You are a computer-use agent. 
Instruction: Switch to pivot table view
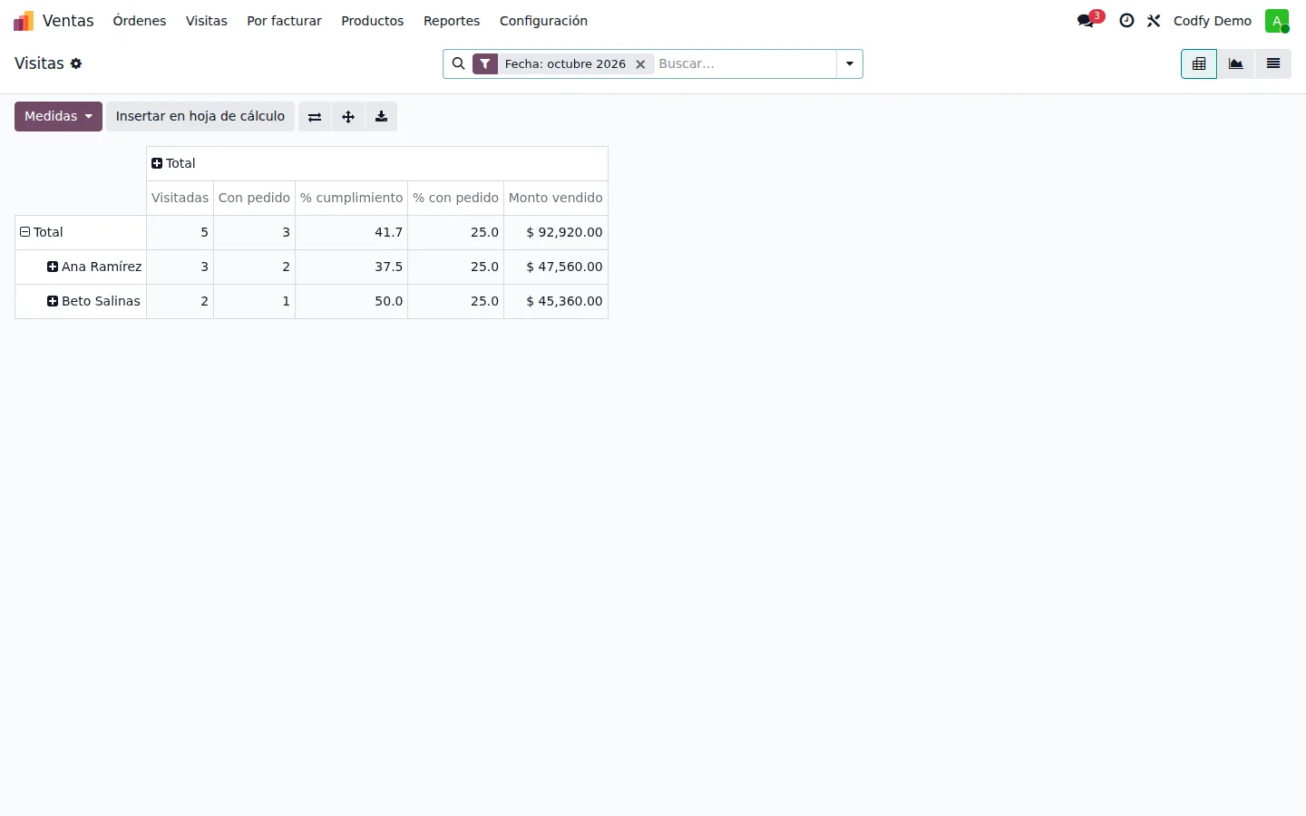1199,63
